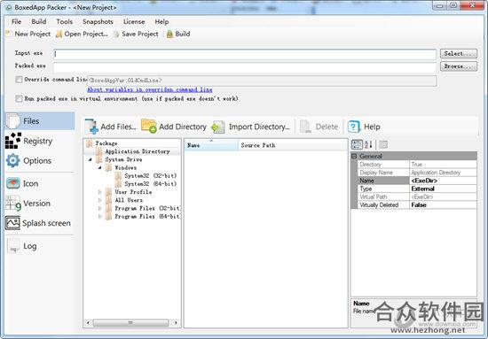Viewport: 488px width, 339px height.
Task: Sort property grid alphabetically
Action: (368, 144)
